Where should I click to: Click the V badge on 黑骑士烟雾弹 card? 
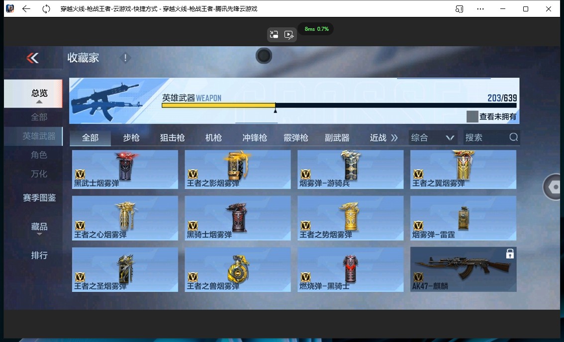(x=193, y=226)
